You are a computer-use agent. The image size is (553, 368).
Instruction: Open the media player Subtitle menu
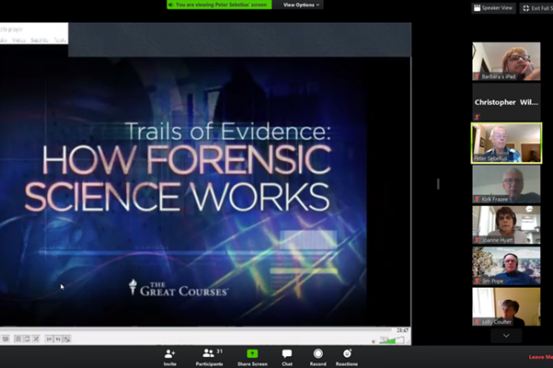(40, 40)
